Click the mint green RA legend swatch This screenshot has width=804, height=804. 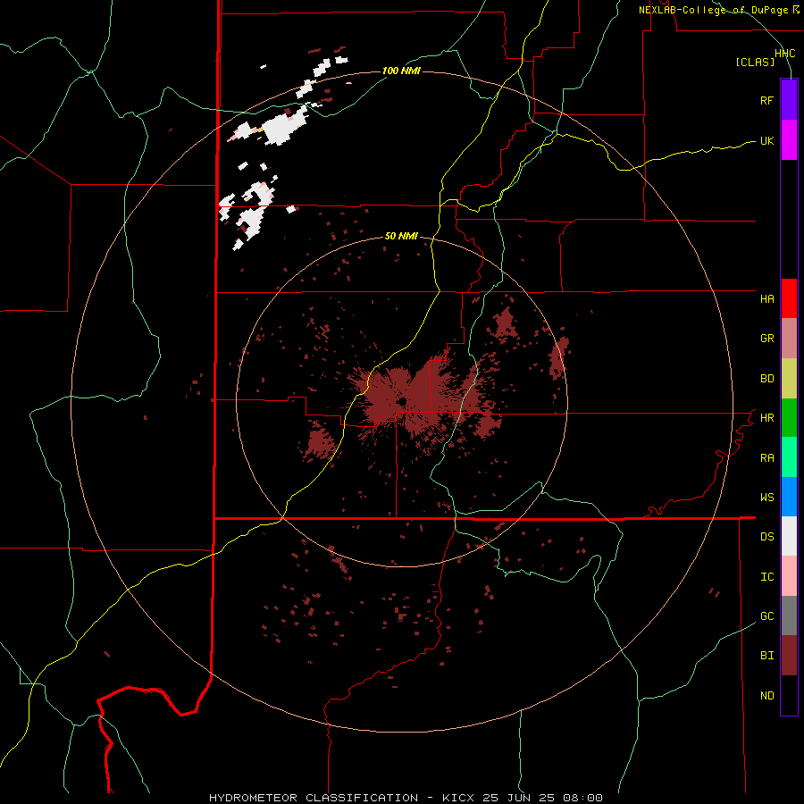(x=789, y=457)
